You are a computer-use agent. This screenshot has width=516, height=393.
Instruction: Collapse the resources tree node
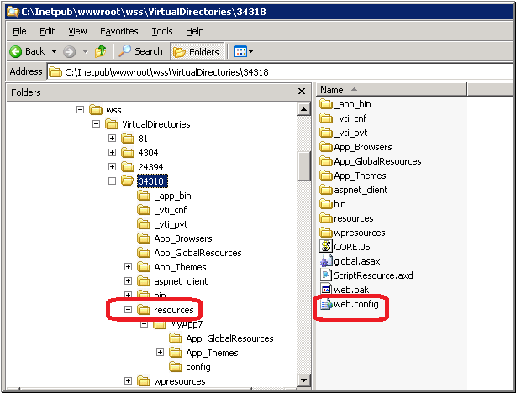coord(128,310)
